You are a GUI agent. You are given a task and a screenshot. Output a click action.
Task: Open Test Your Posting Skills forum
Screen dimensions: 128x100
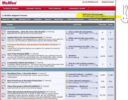18,53
